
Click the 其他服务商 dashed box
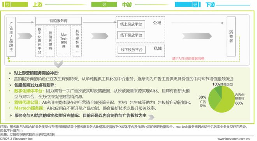click(x=77, y=41)
